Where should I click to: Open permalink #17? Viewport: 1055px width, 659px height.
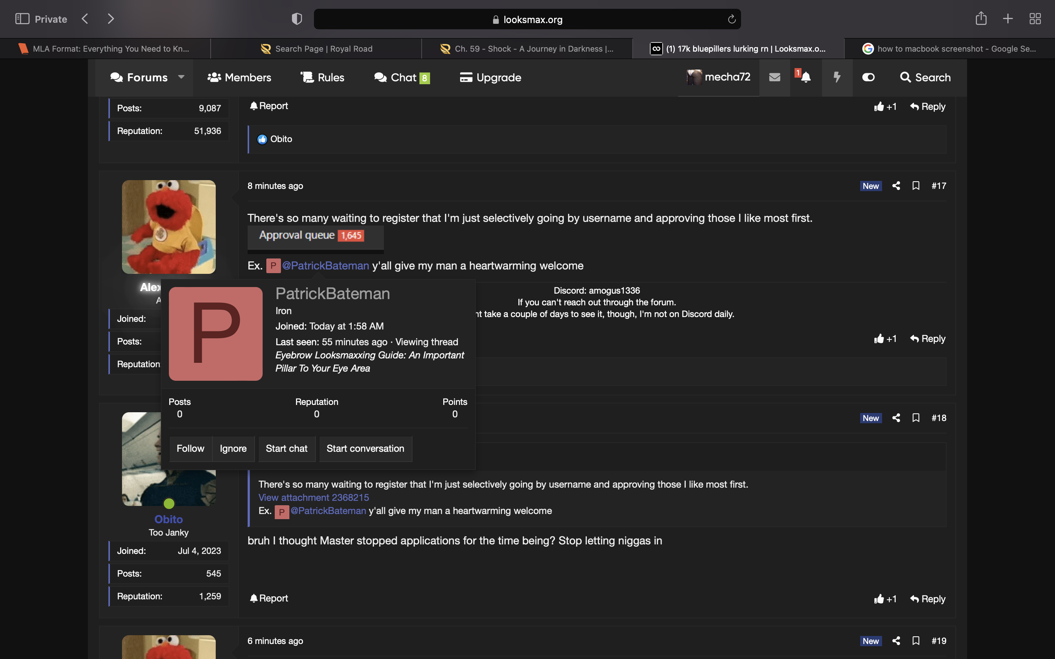point(939,186)
